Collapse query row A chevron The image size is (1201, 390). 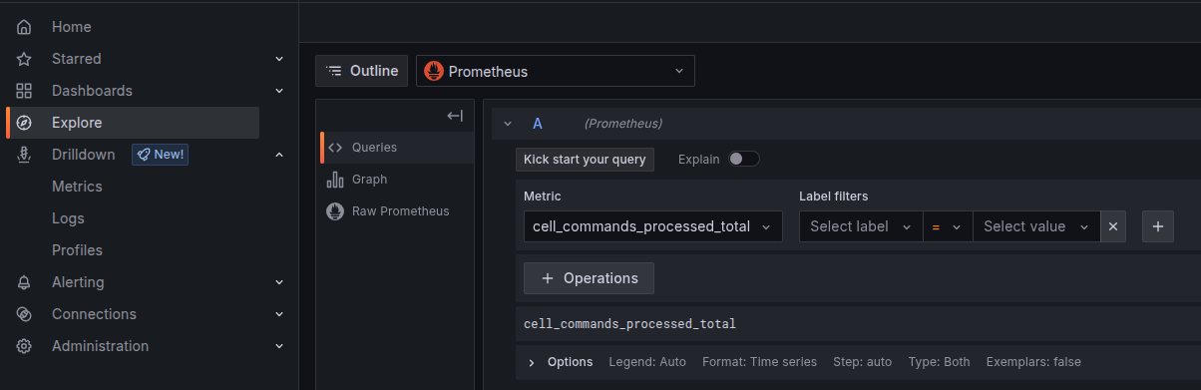tap(508, 124)
